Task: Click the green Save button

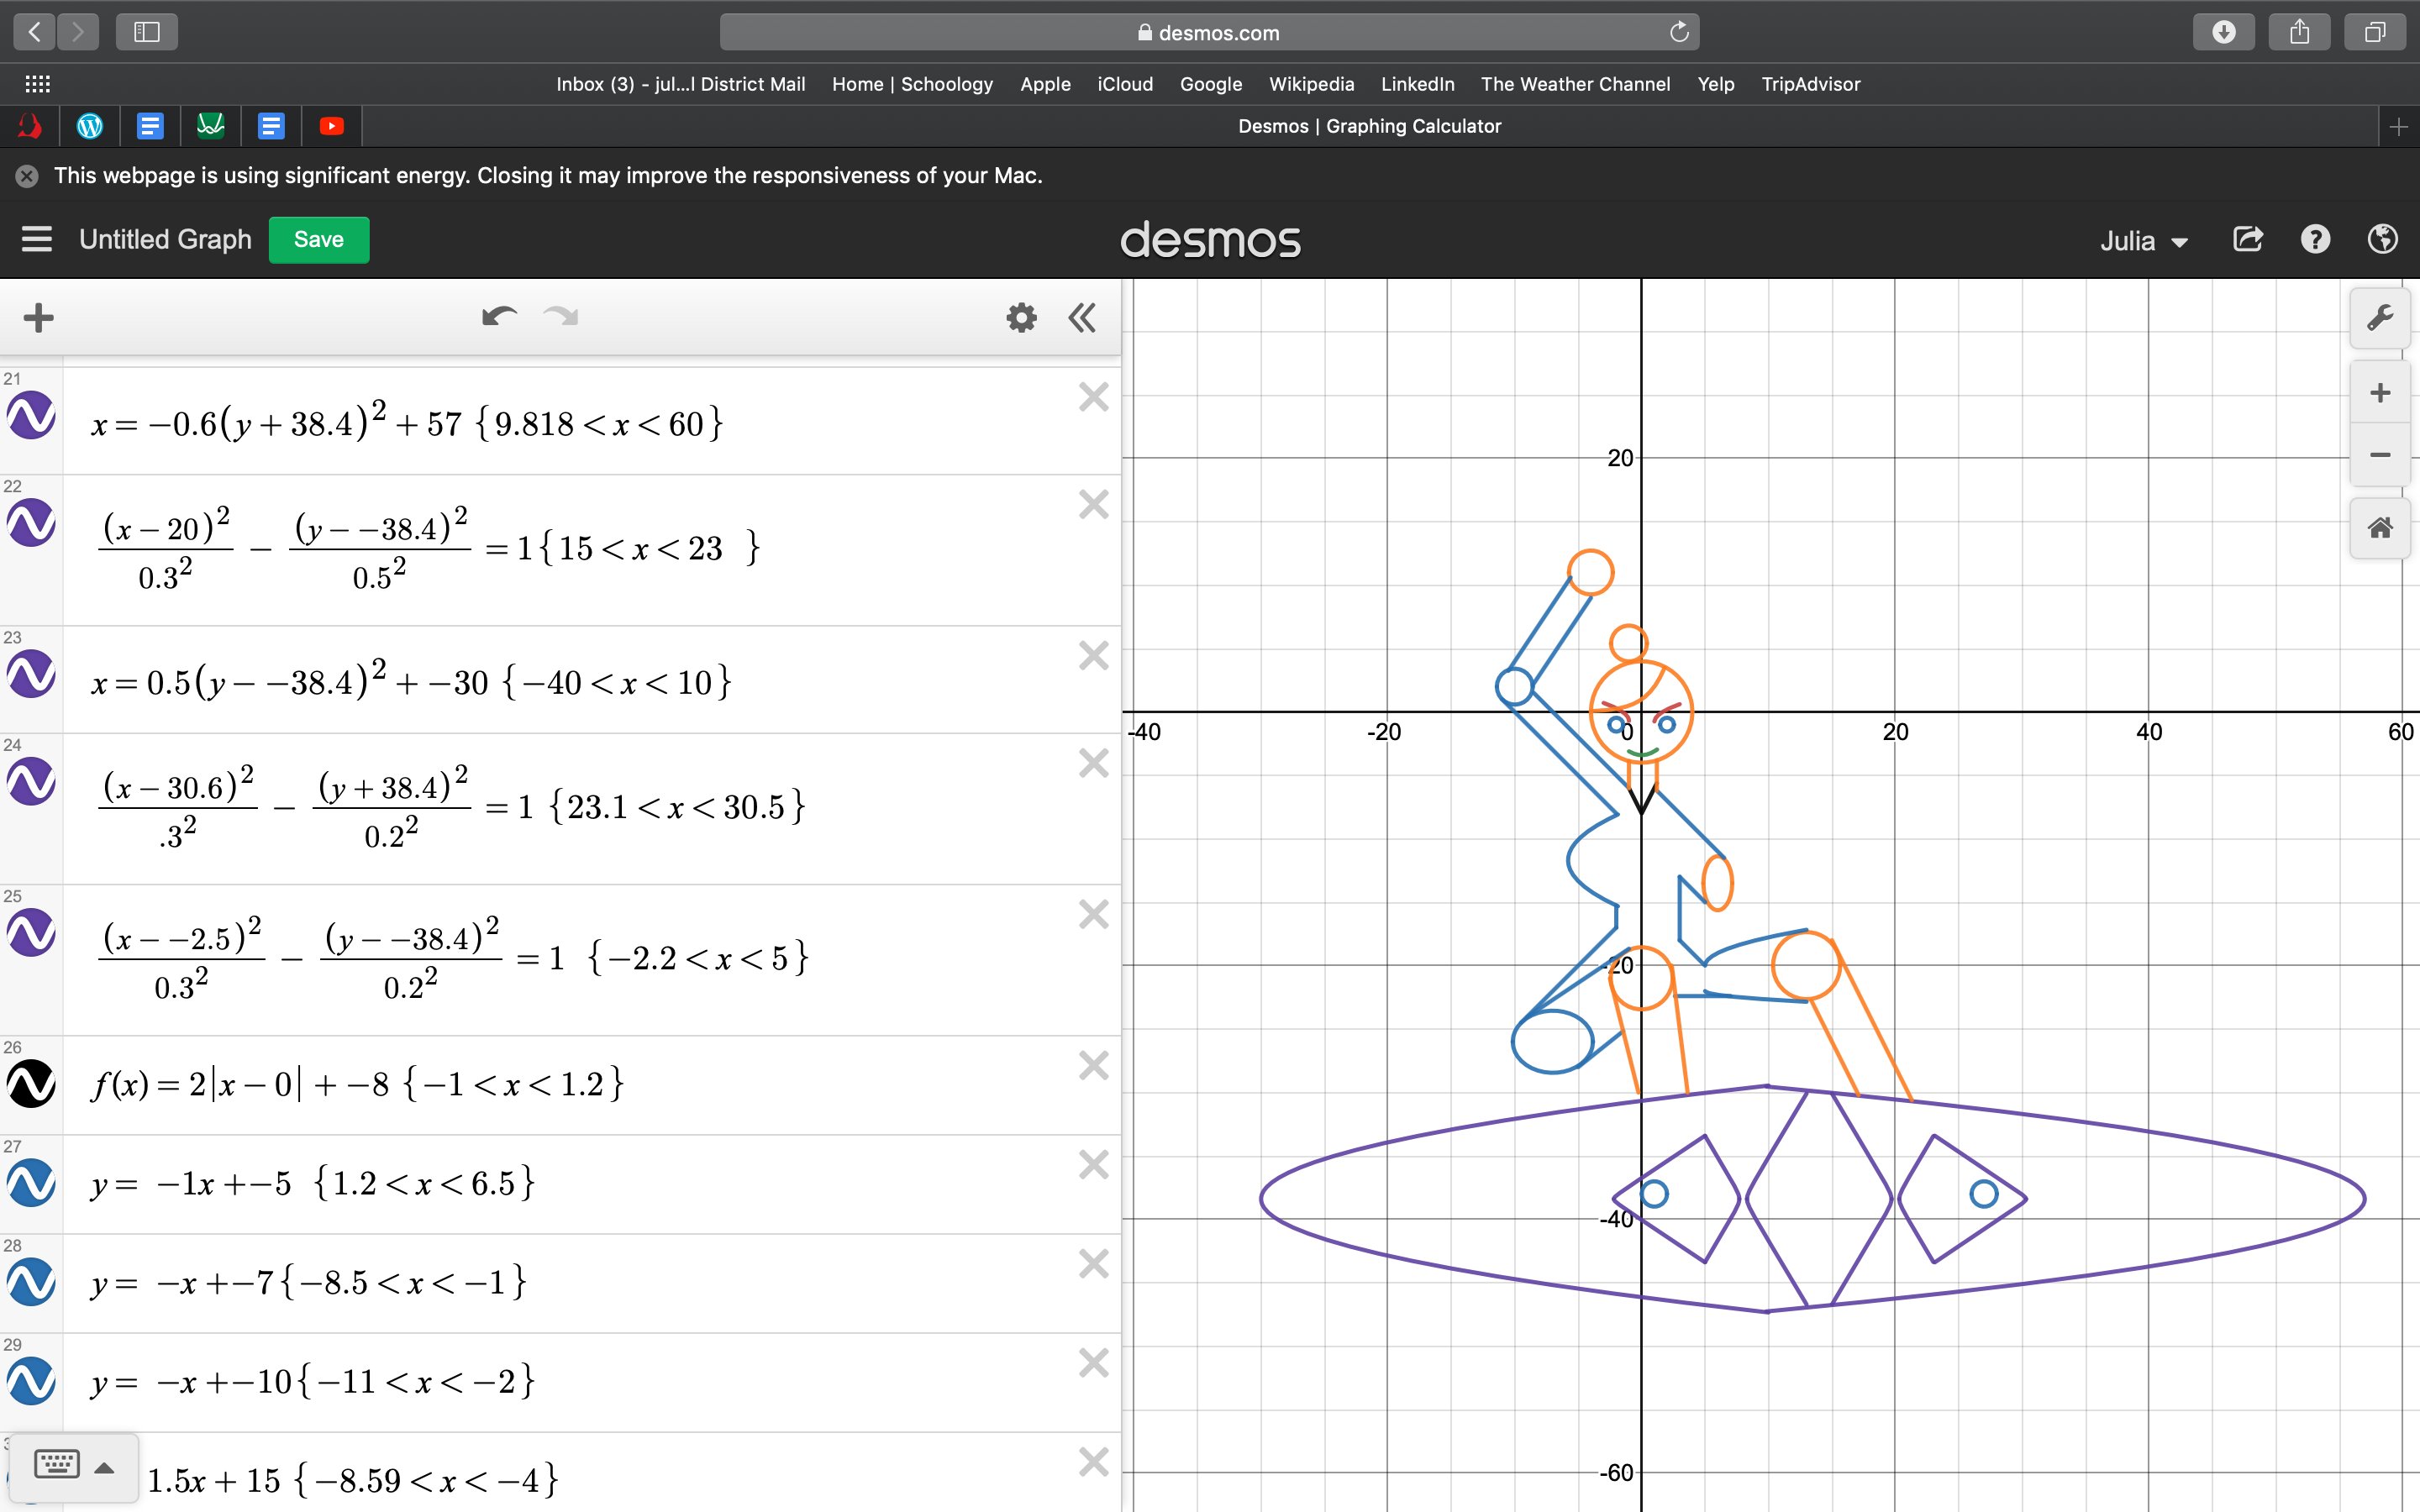Action: coord(318,239)
